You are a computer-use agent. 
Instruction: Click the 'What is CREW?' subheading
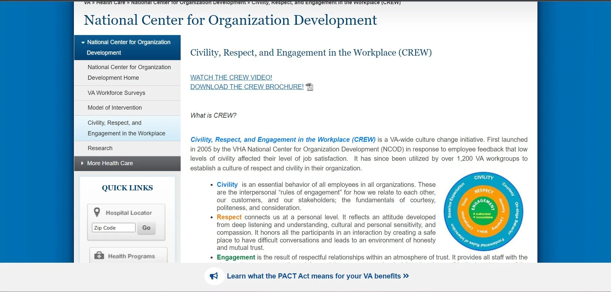point(213,115)
